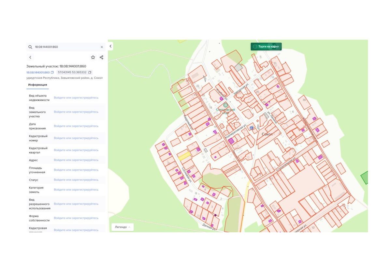Click login link next to Статус
Viewport: 391px width, 277px height.
[76, 180]
